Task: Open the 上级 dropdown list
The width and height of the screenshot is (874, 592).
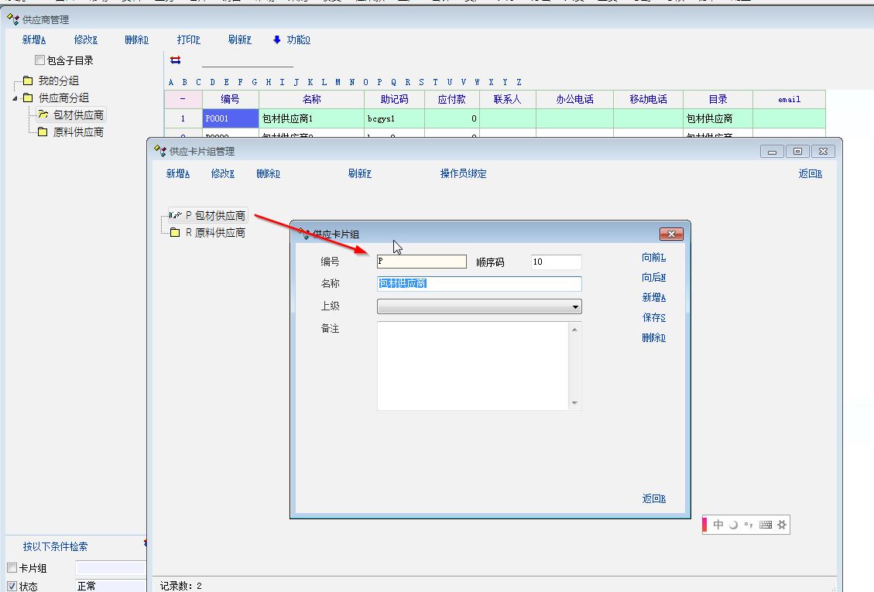Action: point(574,307)
